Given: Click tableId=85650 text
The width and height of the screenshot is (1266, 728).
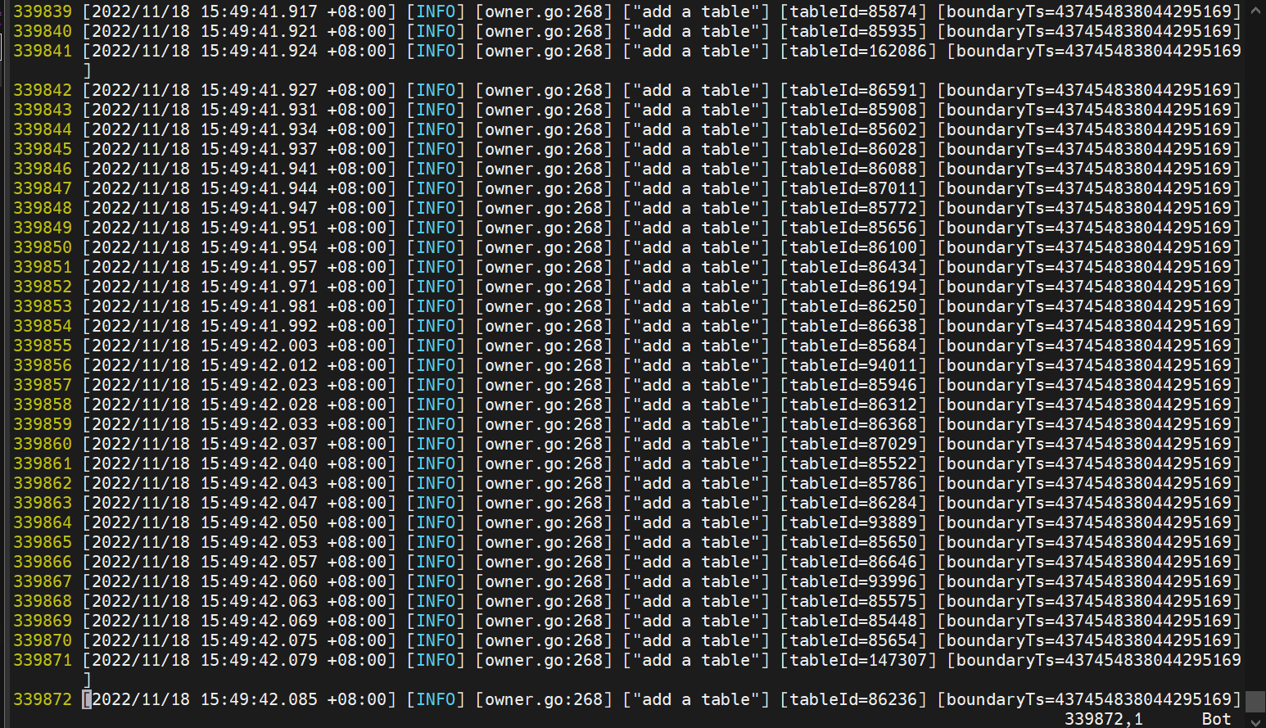Looking at the screenshot, I should tap(854, 542).
